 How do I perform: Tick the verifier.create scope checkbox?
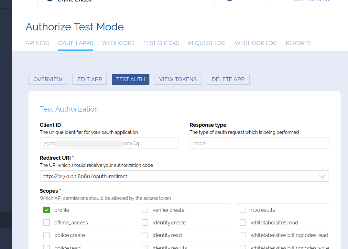tap(145, 210)
